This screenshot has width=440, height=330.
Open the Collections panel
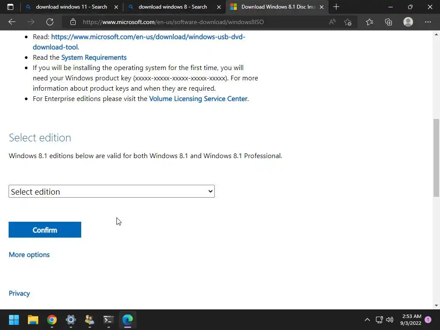388,22
